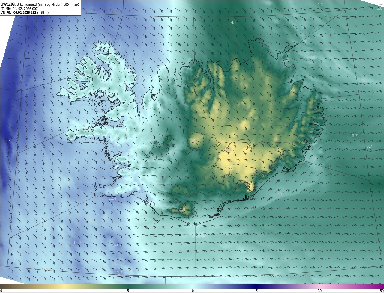
Task: Click the map value label 5.7
Action: point(355,136)
